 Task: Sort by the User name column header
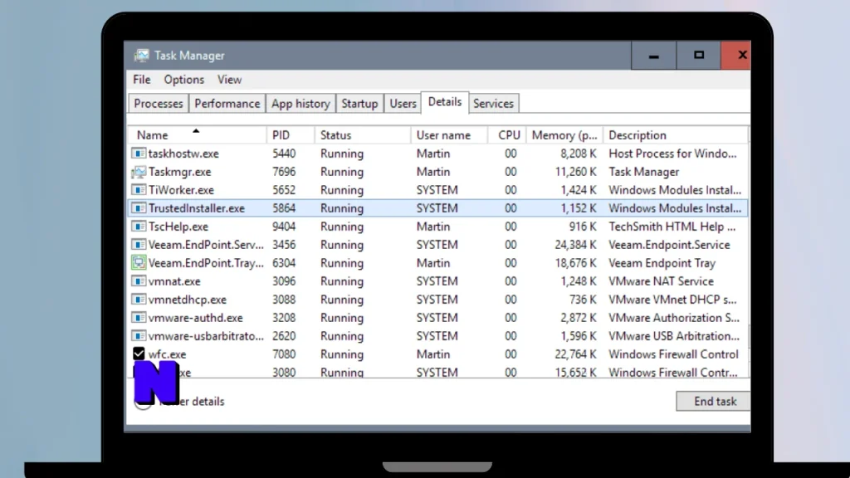tap(449, 135)
